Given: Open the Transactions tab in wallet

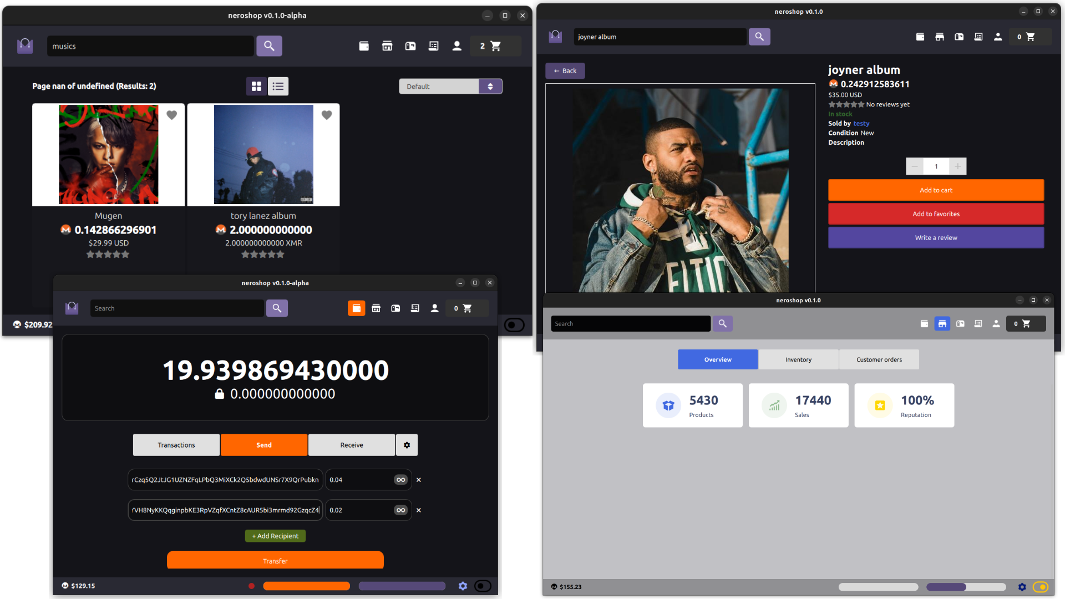Looking at the screenshot, I should coord(176,445).
